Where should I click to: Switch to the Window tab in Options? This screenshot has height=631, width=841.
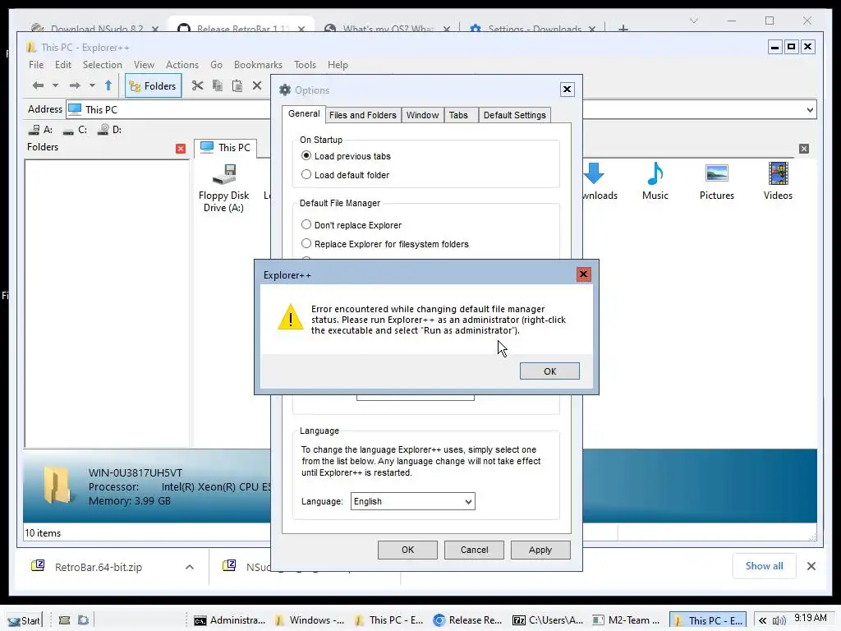(x=422, y=115)
